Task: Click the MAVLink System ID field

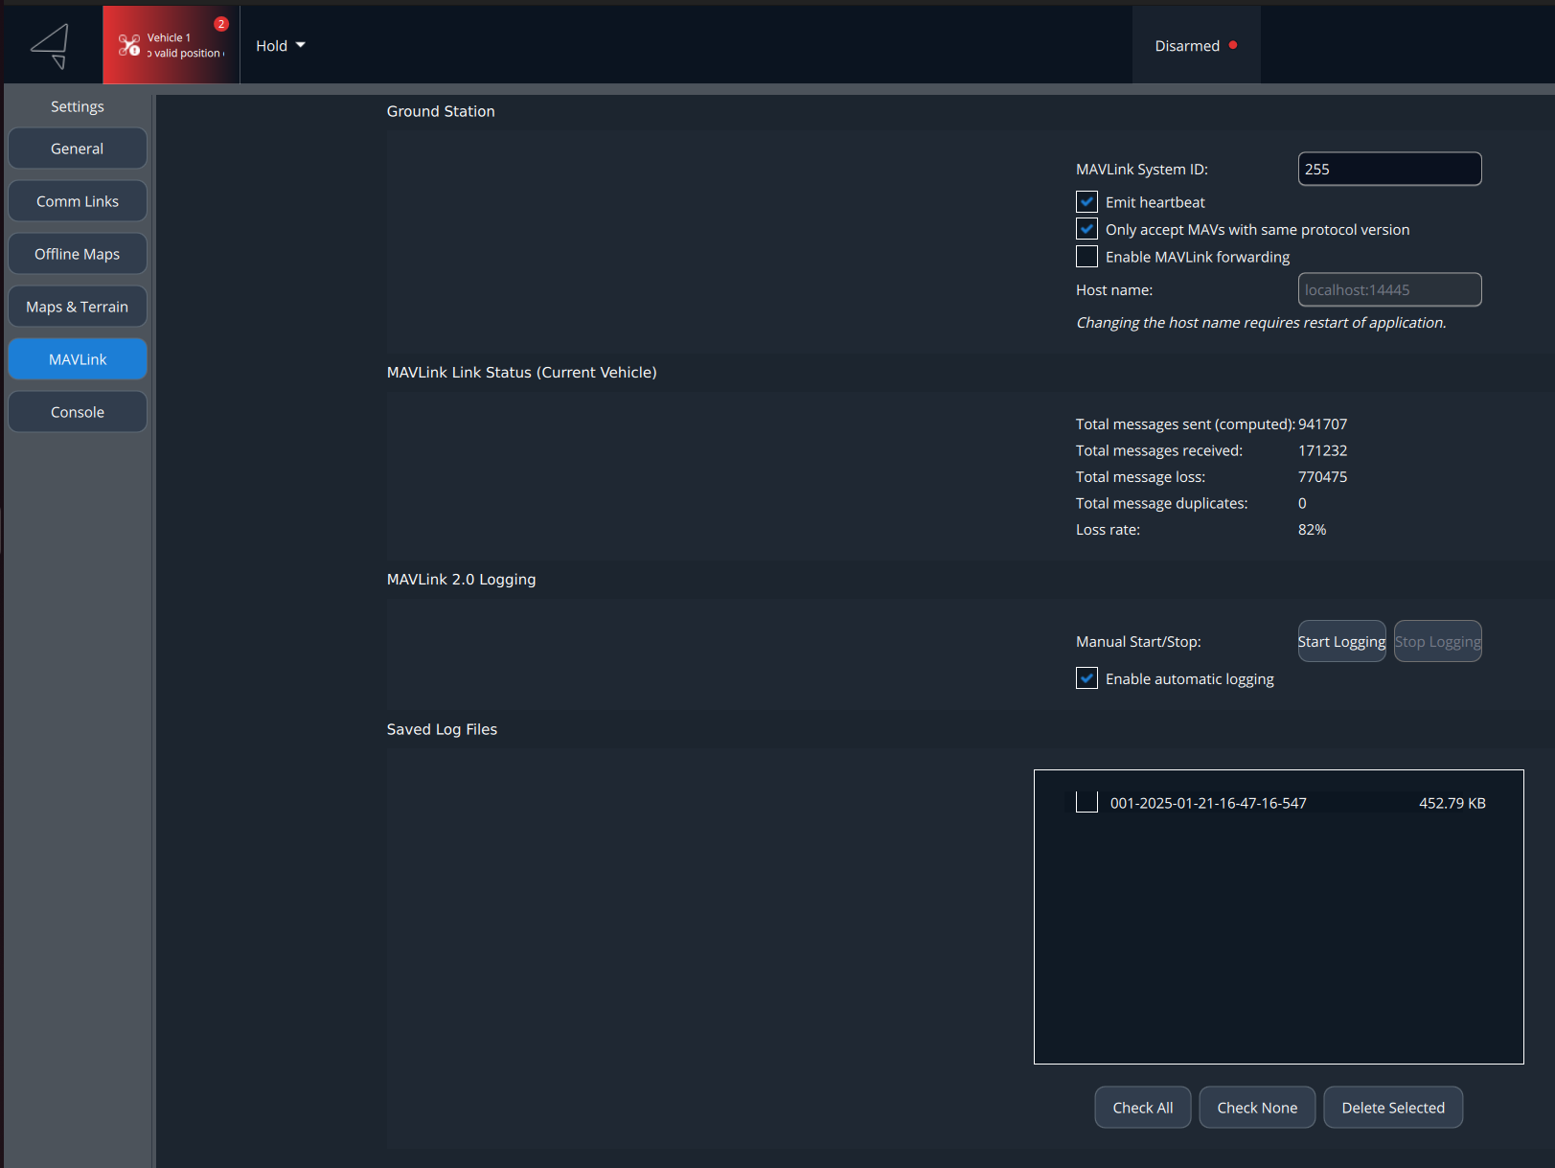Action: pos(1388,169)
